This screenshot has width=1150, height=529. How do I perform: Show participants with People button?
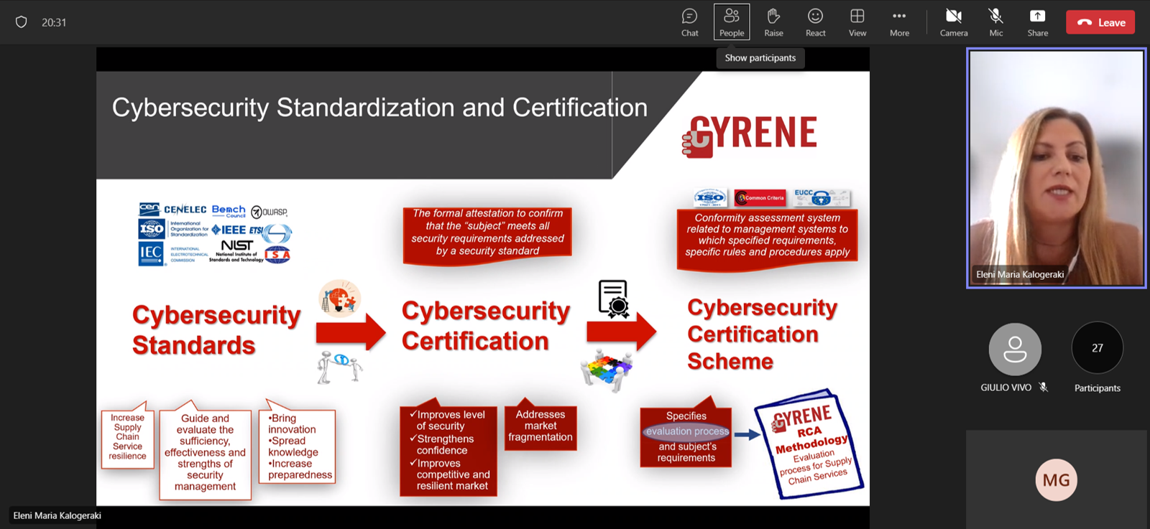pyautogui.click(x=732, y=22)
